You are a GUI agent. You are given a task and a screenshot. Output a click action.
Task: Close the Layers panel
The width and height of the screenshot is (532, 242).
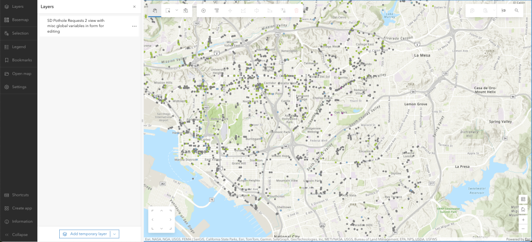point(134,7)
